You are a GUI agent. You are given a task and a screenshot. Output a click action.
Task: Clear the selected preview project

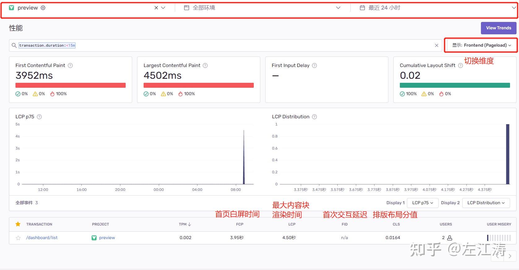tap(156, 8)
